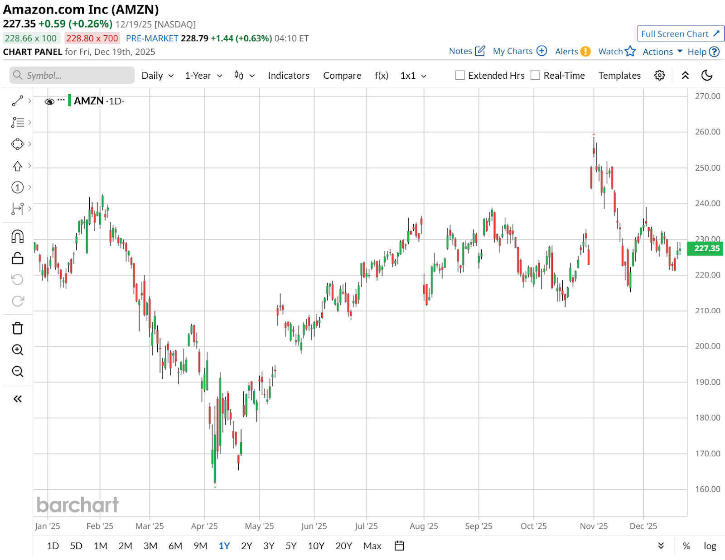The height and width of the screenshot is (560, 725).
Task: Switch to dark mode moon icon
Action: click(x=707, y=75)
